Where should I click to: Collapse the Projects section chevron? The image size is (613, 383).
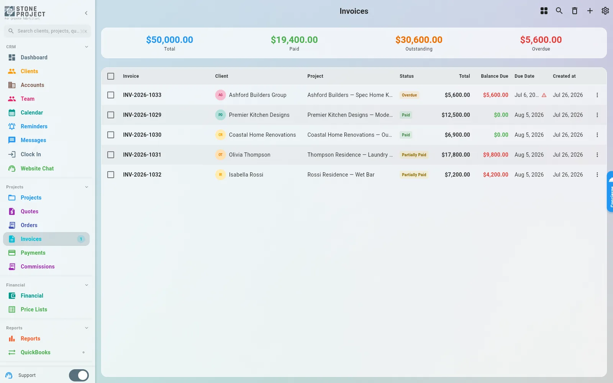(87, 187)
